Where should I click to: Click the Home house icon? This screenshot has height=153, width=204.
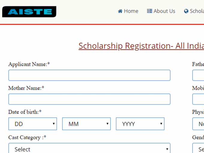(120, 11)
